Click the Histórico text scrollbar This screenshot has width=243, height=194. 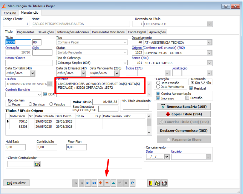149,89
